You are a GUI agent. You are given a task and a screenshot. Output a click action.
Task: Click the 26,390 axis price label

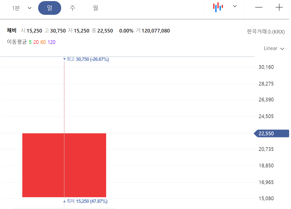pyautogui.click(x=266, y=100)
